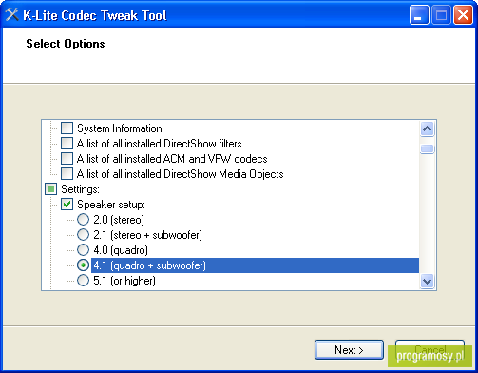The image size is (478, 373).
Task: Enable list of installed DirectShow filters
Action: point(67,144)
